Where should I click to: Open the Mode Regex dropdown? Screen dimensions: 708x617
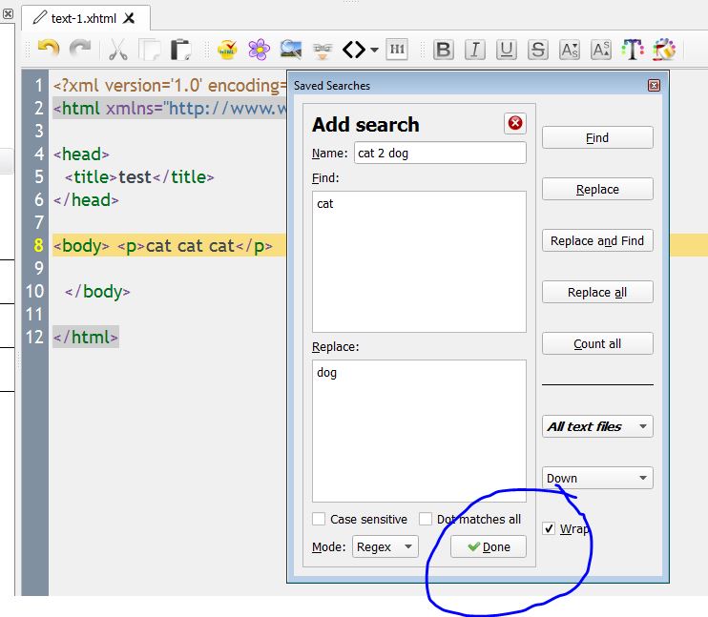pyautogui.click(x=385, y=546)
